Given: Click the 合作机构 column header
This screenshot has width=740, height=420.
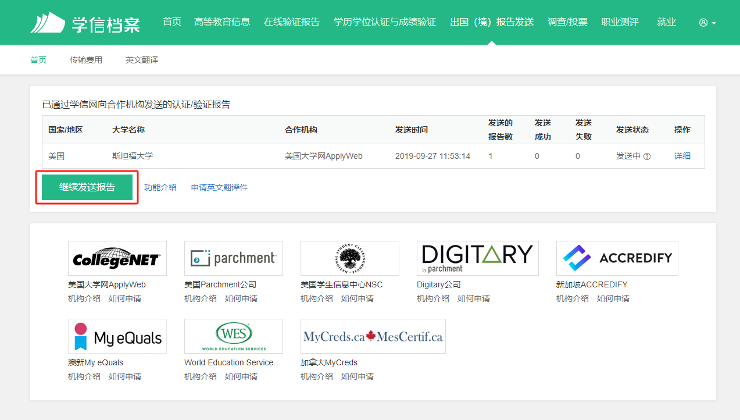Looking at the screenshot, I should click(301, 130).
